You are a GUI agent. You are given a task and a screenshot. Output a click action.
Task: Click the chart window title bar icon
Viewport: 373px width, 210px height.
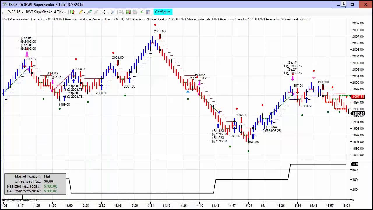4,4
